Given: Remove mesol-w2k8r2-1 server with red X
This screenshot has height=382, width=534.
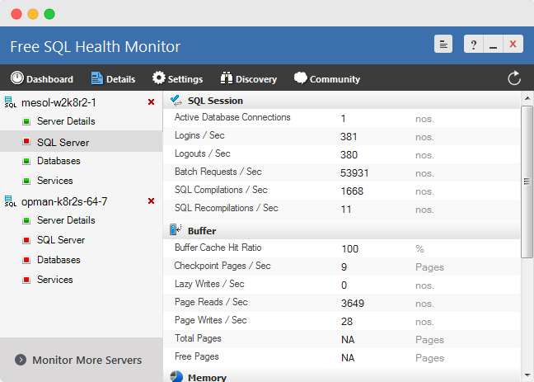Looking at the screenshot, I should tap(151, 102).
